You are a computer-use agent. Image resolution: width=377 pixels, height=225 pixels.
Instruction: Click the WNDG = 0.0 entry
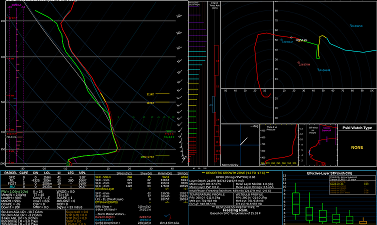pyautogui.click(x=65, y=192)
